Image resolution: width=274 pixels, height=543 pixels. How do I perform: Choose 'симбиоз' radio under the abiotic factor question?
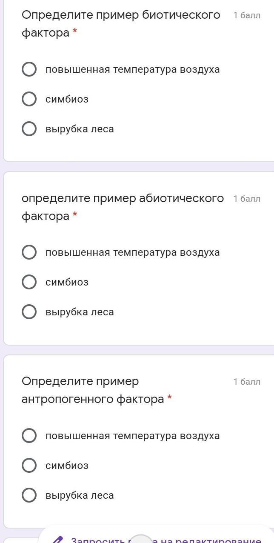click(x=29, y=282)
